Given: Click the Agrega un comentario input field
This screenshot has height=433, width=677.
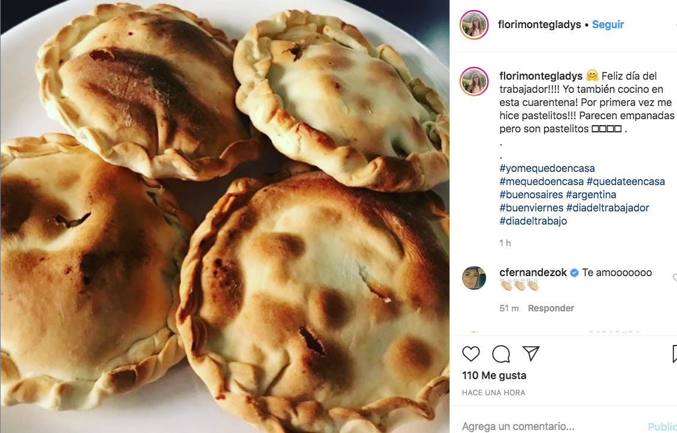Looking at the screenshot, I should click(x=552, y=426).
